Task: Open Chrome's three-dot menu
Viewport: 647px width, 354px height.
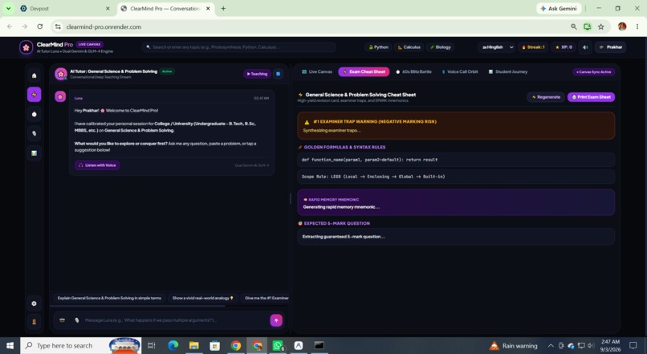Action: (x=637, y=26)
